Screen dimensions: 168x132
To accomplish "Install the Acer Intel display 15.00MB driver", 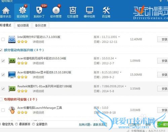I will click(163, 75).
